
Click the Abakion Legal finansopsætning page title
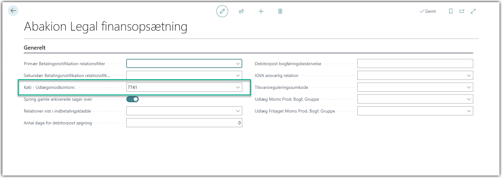click(x=106, y=26)
